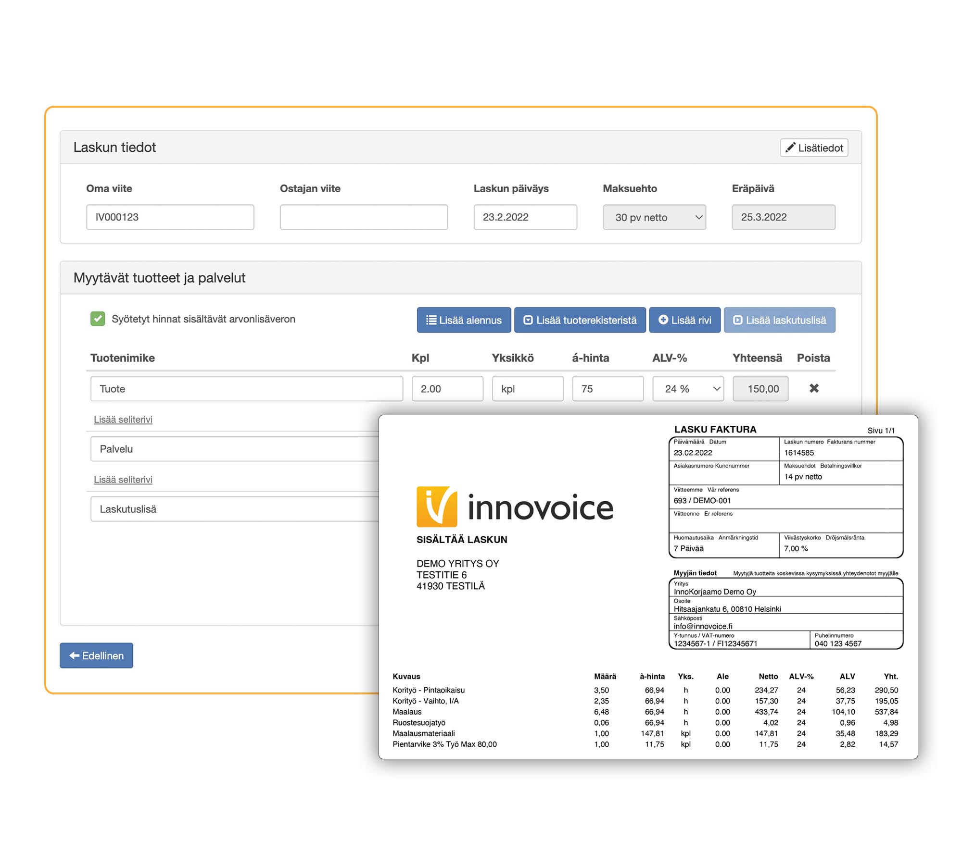Click the á-hinta field showing 75
962x865 pixels.
(x=608, y=389)
